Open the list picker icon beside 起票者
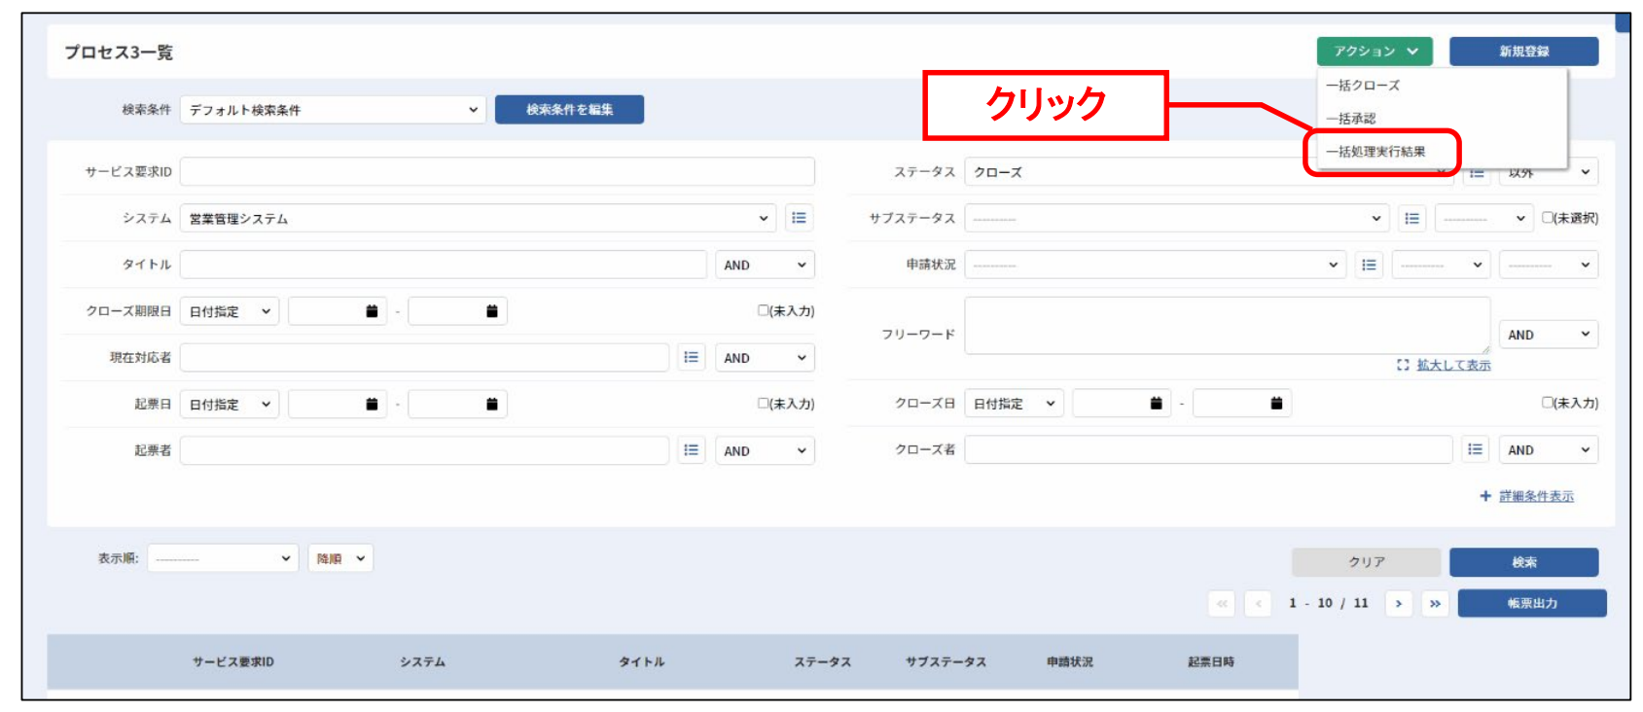Screen dimensions: 1643x712 [x=691, y=449]
